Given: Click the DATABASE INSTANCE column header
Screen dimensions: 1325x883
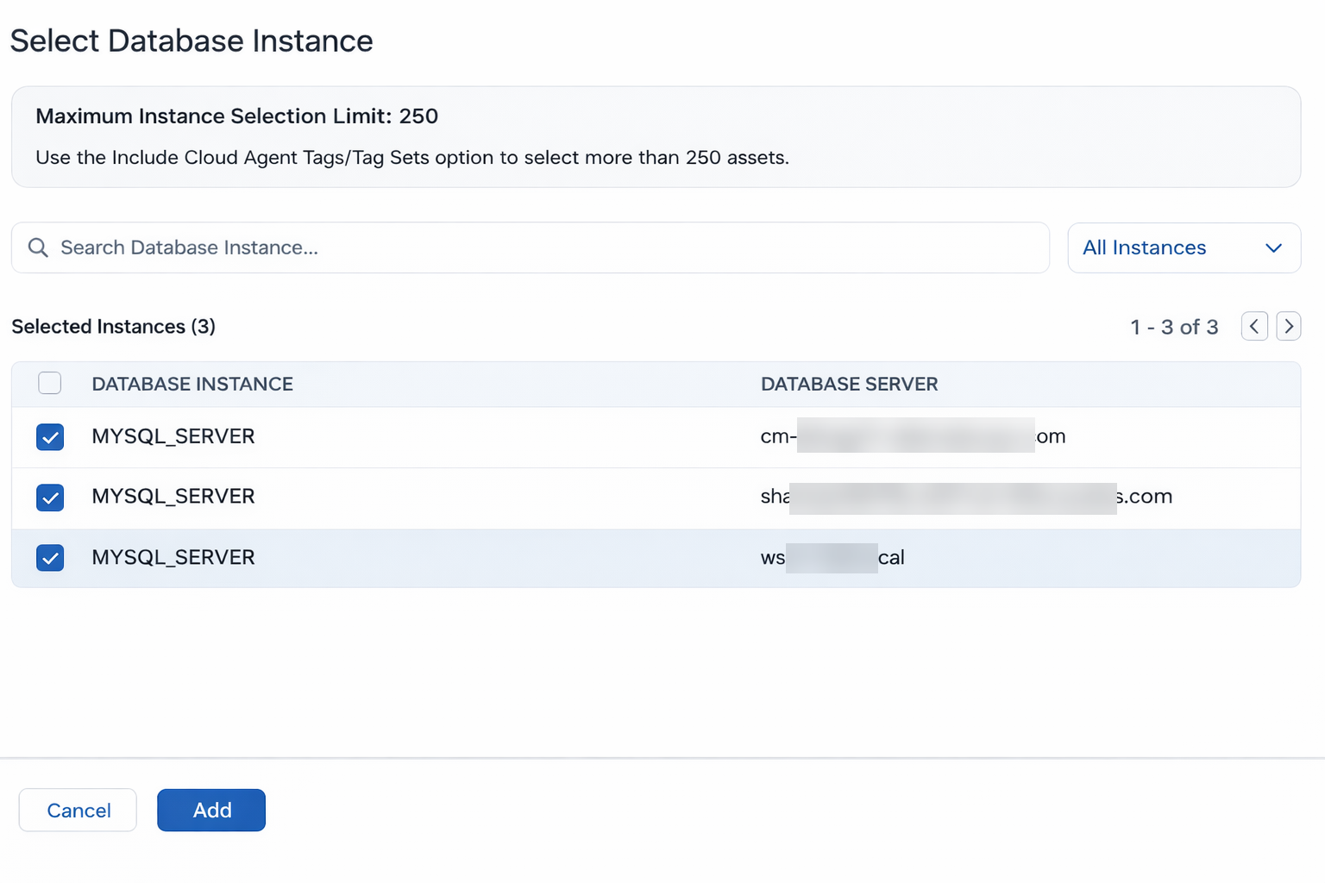Looking at the screenshot, I should (x=192, y=385).
